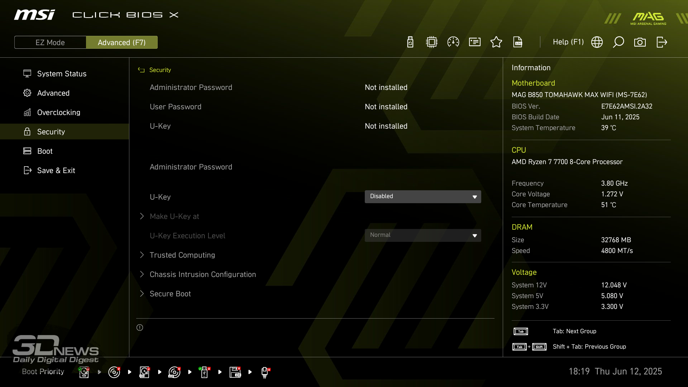
Task: Click the Overclocking chart icon
Action: (x=27, y=112)
